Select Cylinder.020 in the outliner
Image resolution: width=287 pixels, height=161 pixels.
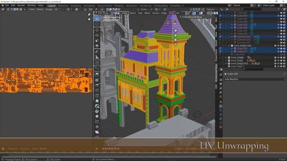244,40
